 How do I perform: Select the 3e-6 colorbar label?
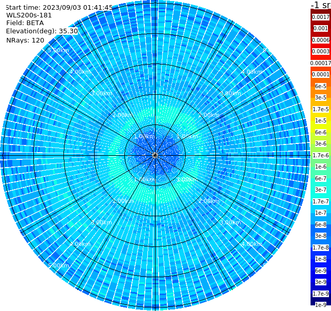321,143
